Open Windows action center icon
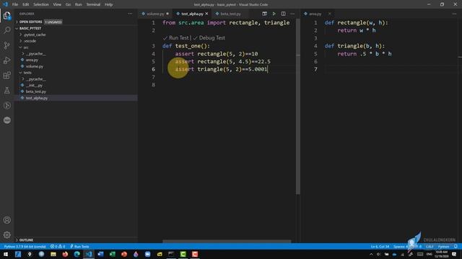462x259 pixels. coord(454,254)
